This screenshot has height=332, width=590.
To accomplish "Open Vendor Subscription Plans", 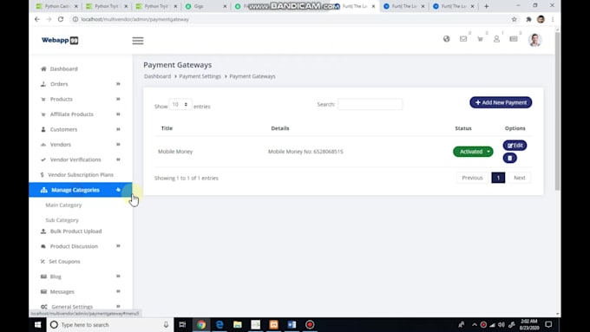I will [x=81, y=175].
